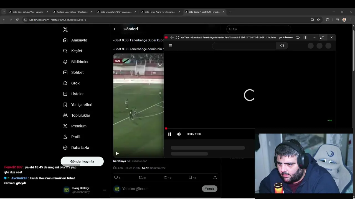
Task: Open Topluluklar communities
Action: click(77, 115)
